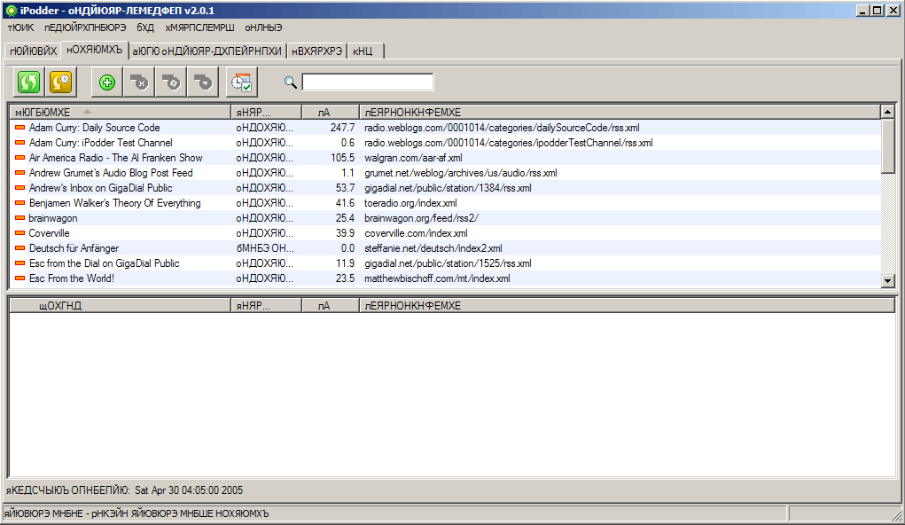The image size is (905, 525).
Task: Minimize the iPodder window
Action: coord(862,11)
